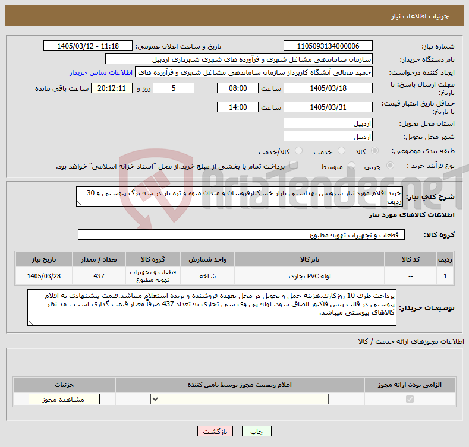
Task: Click the تعداد / مقدار column header
Action: pyautogui.click(x=99, y=259)
